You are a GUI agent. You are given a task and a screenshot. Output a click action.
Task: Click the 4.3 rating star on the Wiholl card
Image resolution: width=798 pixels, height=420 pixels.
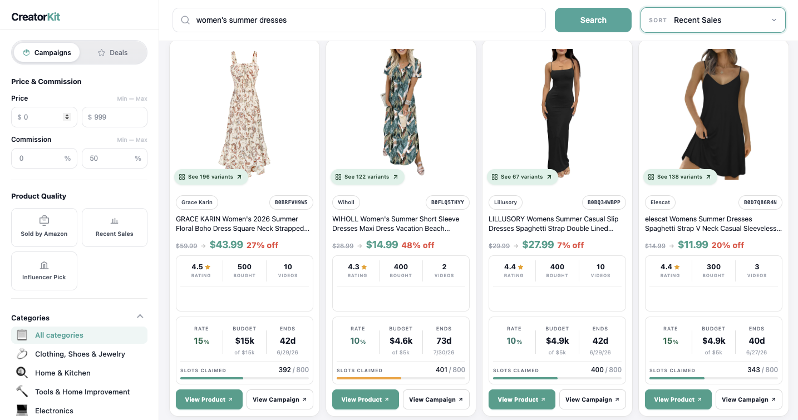tap(364, 267)
